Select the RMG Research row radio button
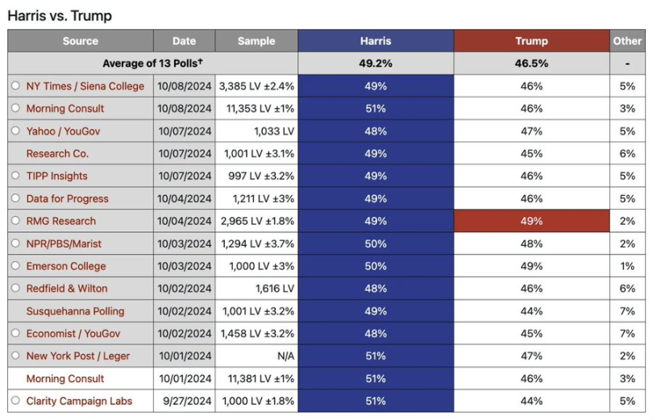653x420 pixels. click(x=15, y=221)
